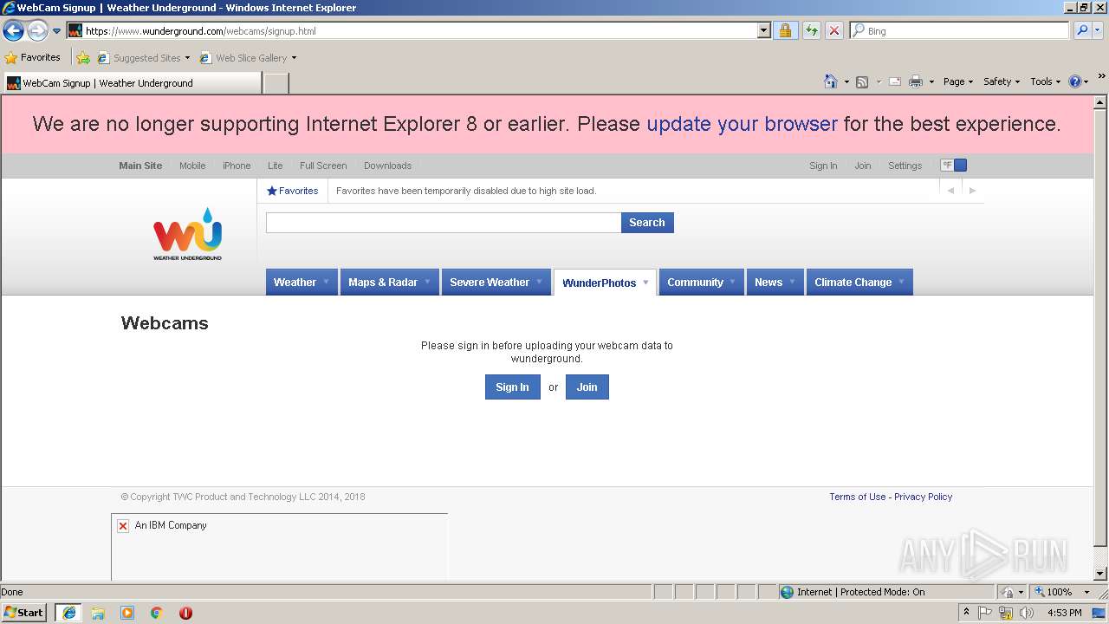
Task: Click the Start button
Action: (23, 613)
